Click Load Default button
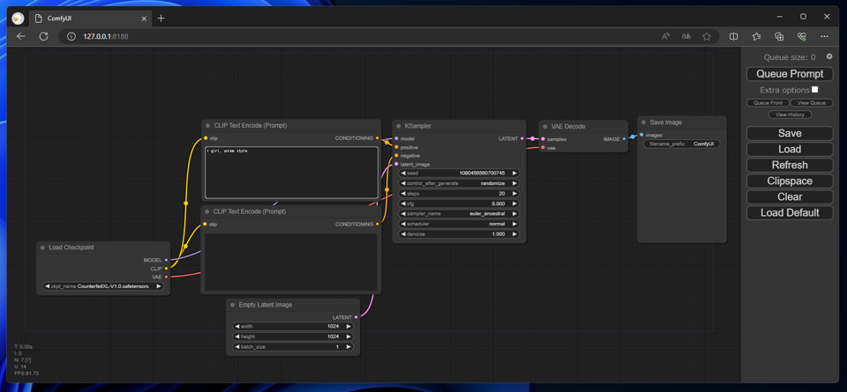 (790, 213)
